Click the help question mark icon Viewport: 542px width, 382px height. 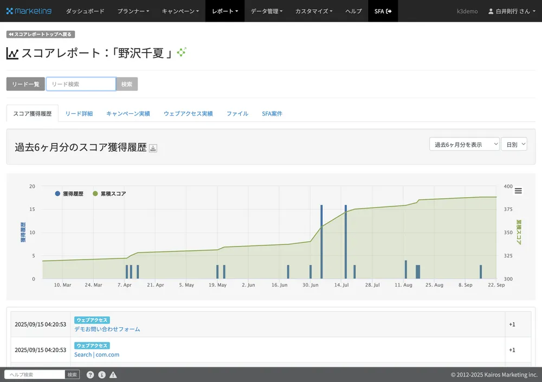click(x=90, y=374)
